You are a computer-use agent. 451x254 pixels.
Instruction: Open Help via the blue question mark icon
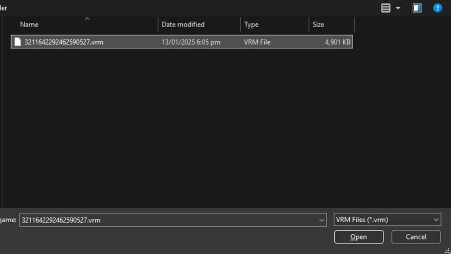(437, 8)
